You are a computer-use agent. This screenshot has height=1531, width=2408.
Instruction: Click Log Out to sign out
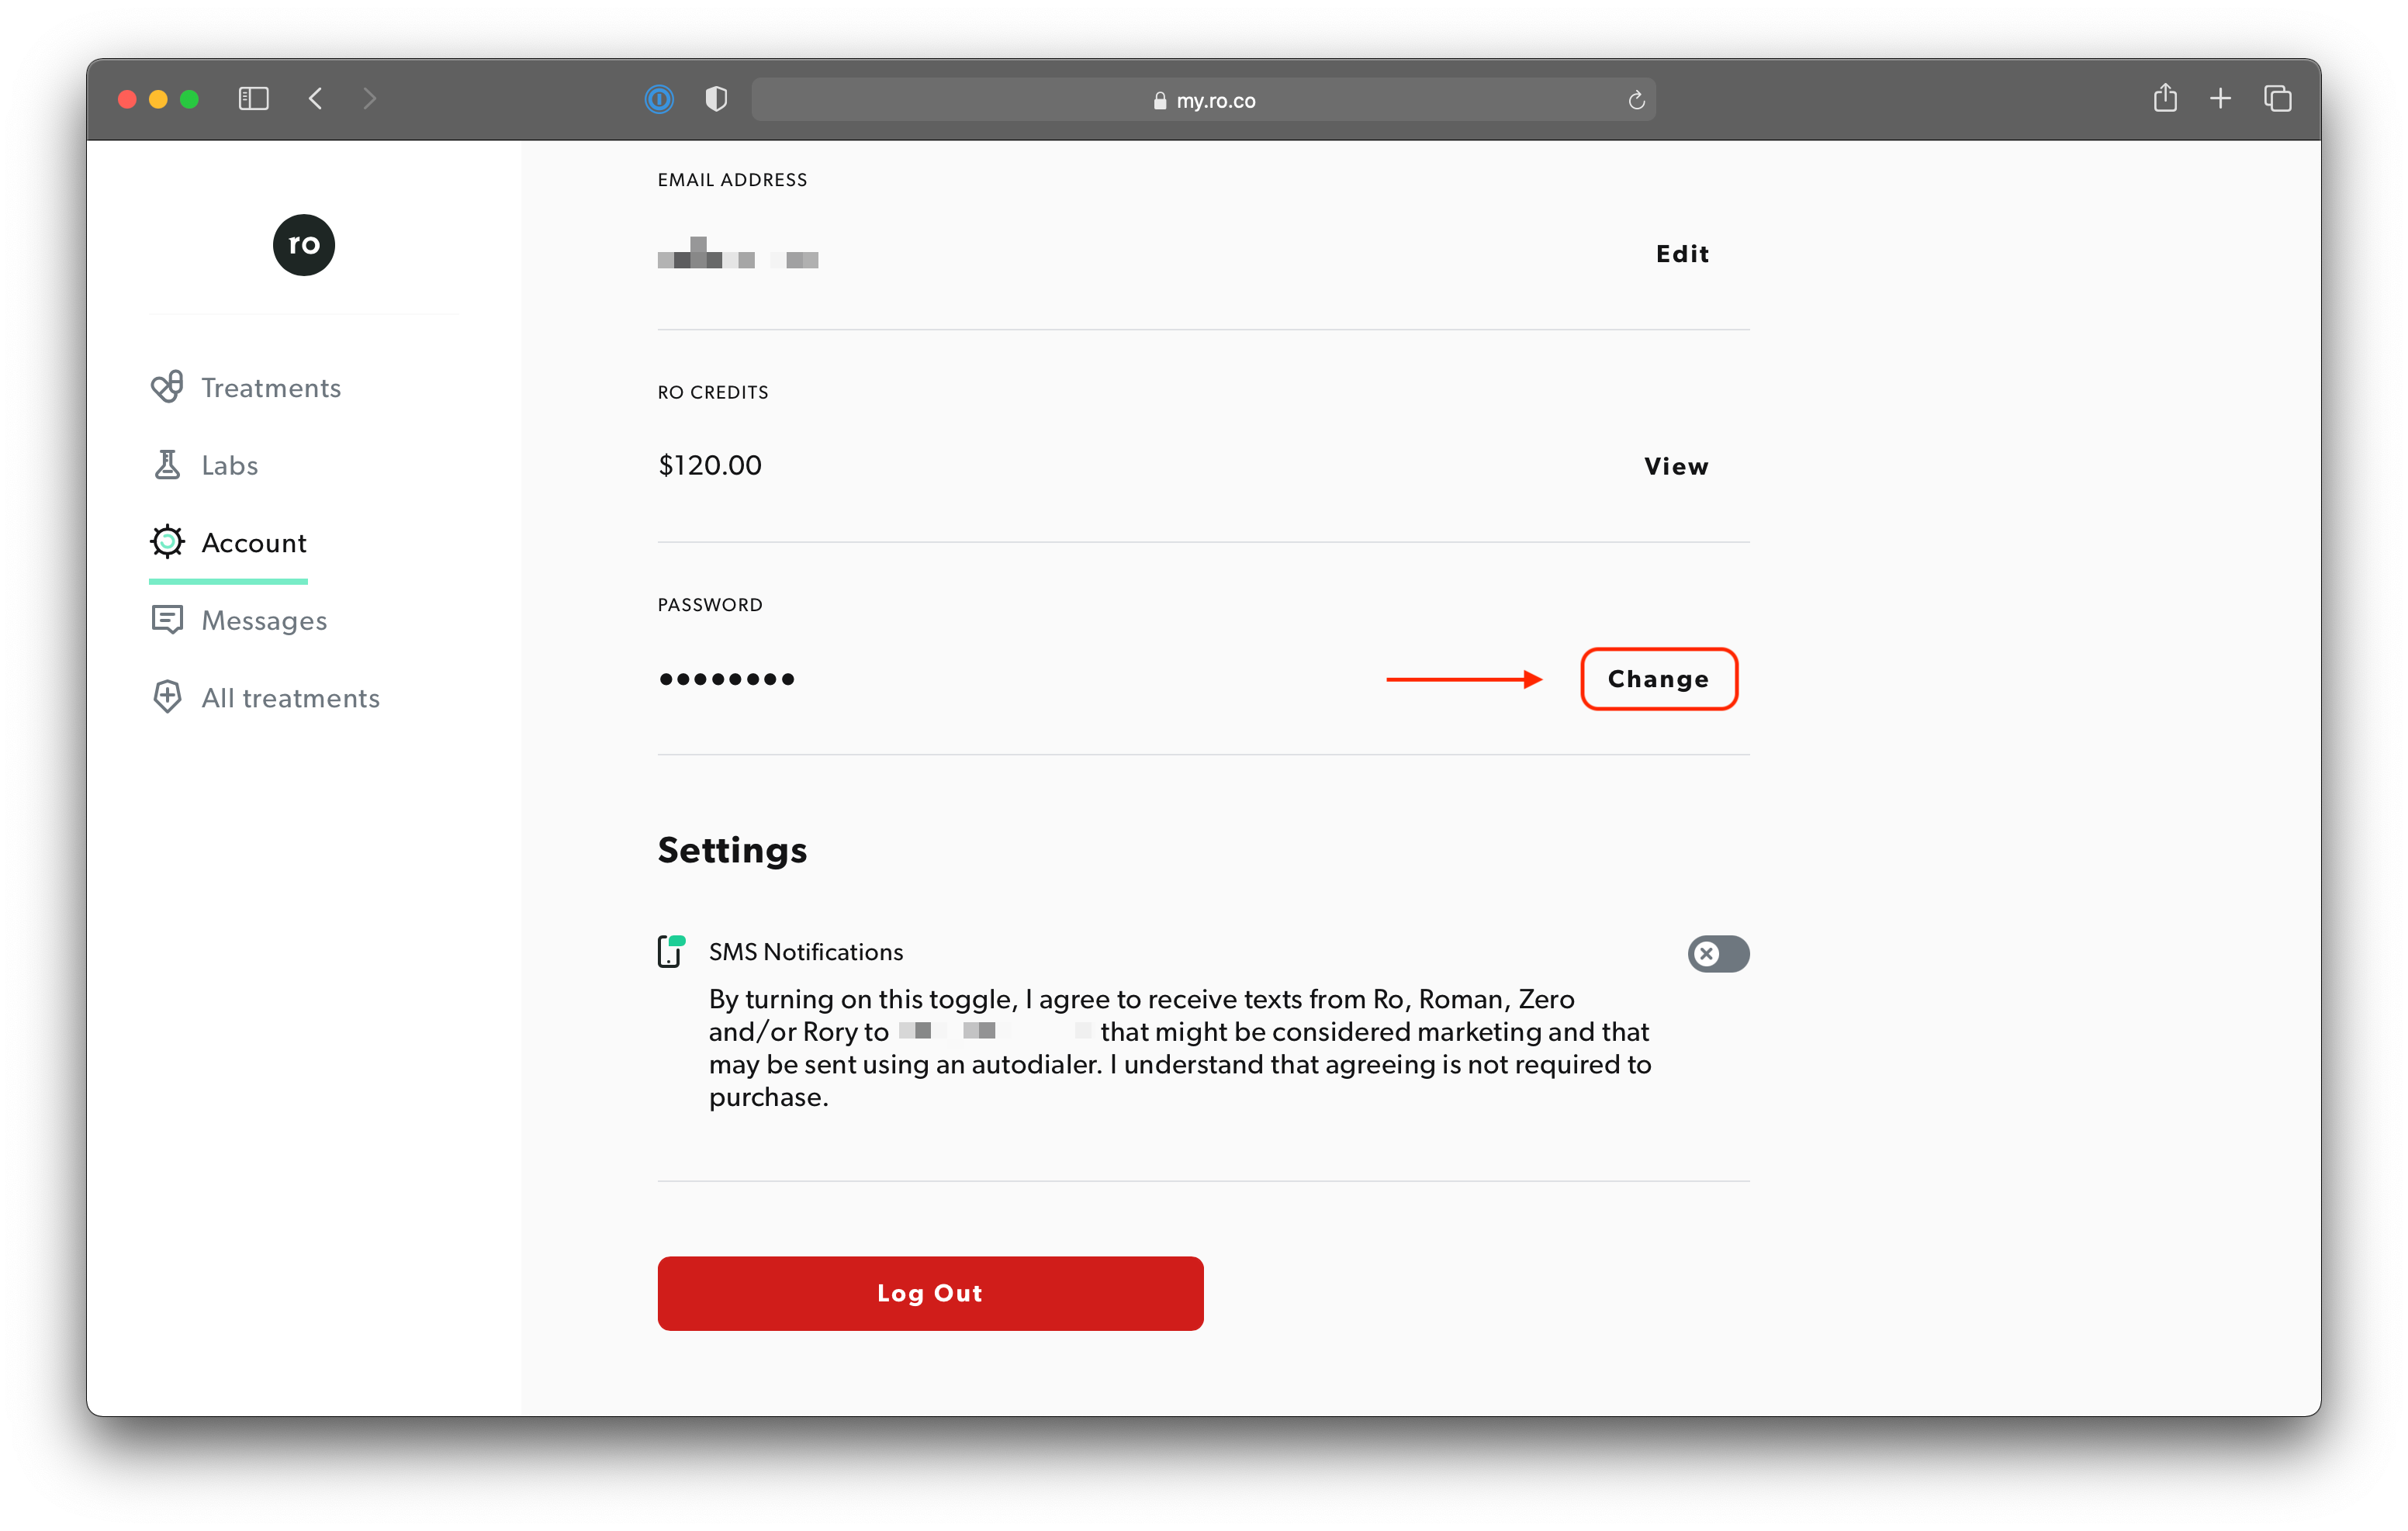tap(930, 1292)
